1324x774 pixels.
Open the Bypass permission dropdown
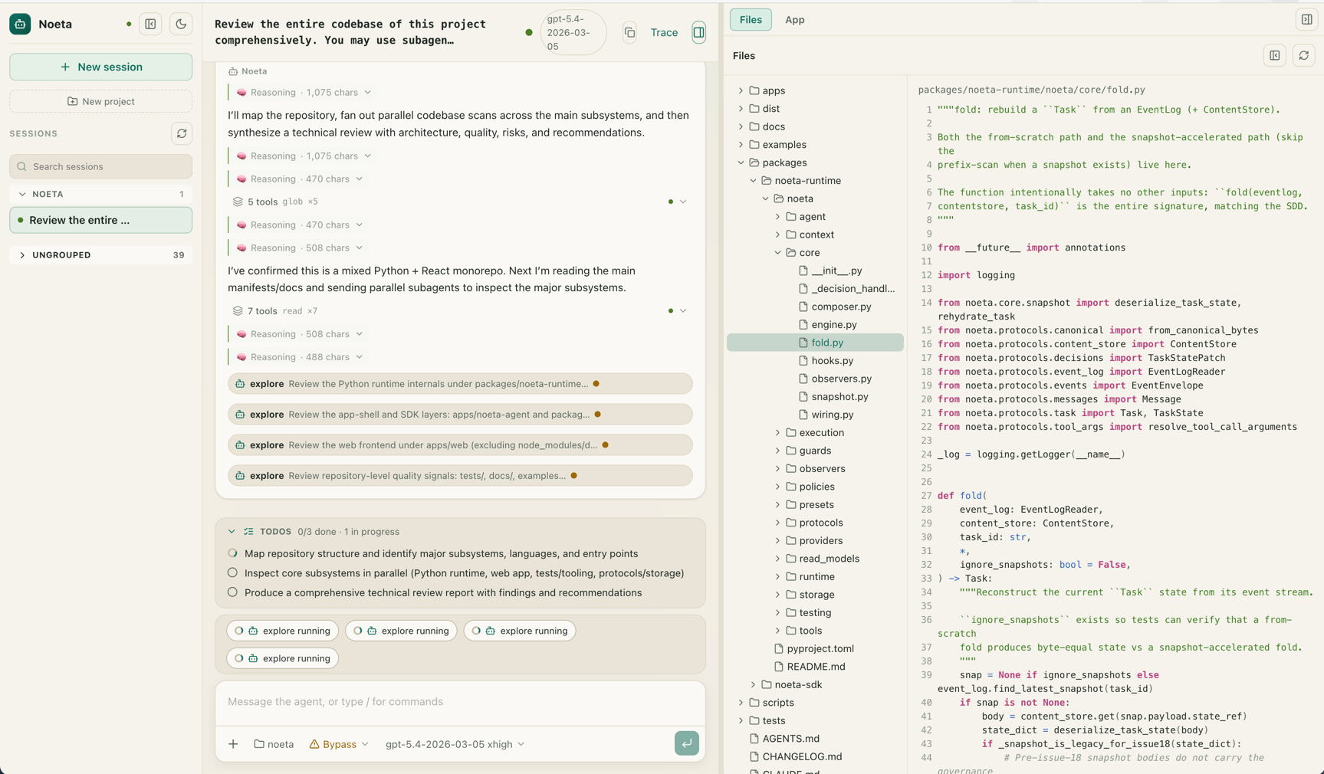click(x=339, y=744)
